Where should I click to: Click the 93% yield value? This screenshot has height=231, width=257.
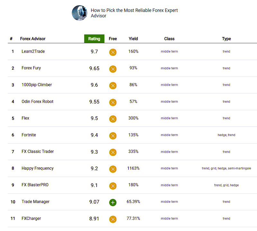point(133,68)
